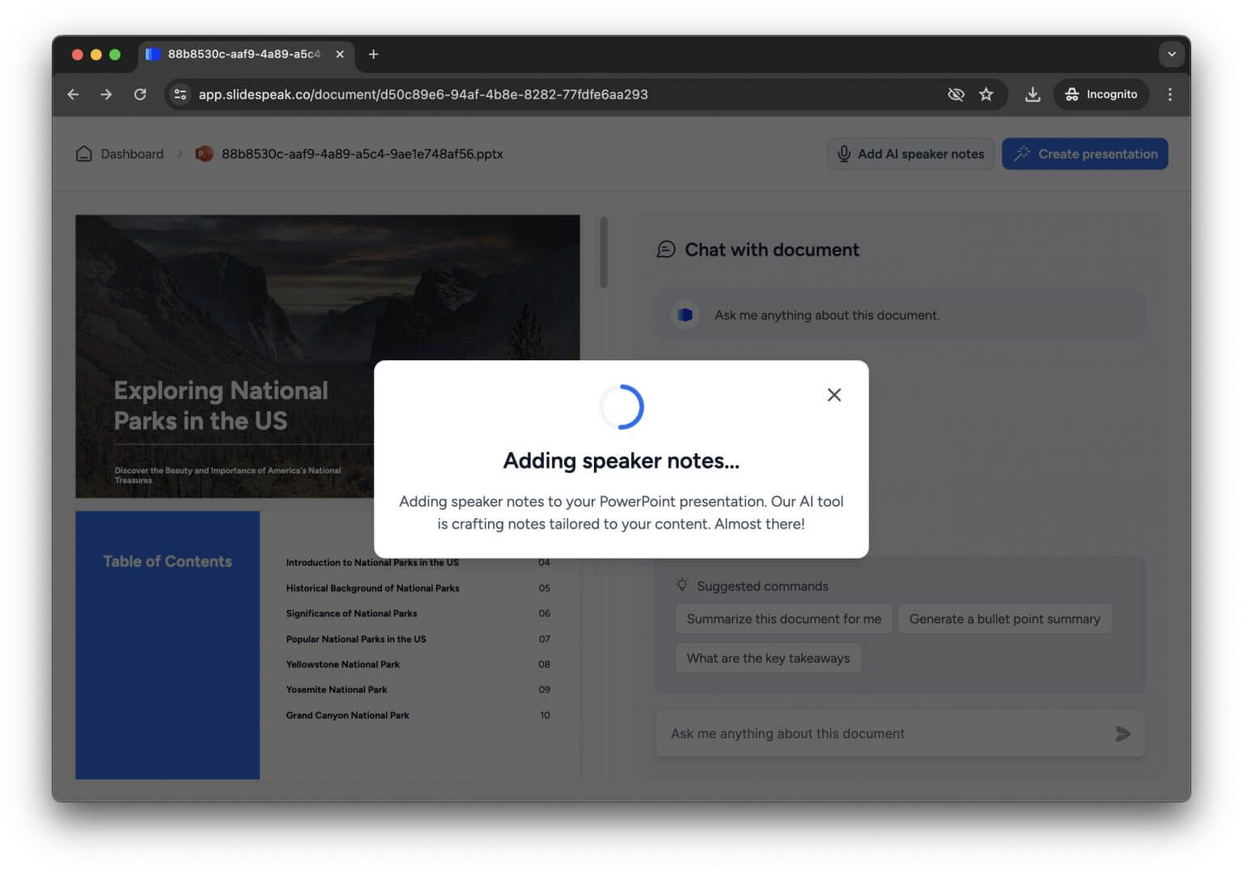Open the Incognito profile icon in the toolbar
Image resolution: width=1243 pixels, height=871 pixels.
click(x=1071, y=94)
